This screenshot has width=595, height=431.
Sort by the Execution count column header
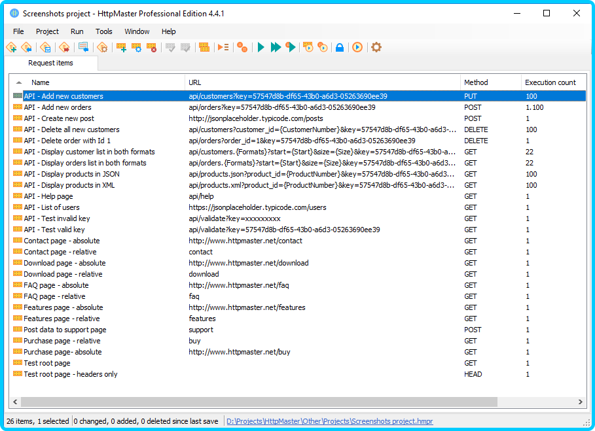point(550,82)
